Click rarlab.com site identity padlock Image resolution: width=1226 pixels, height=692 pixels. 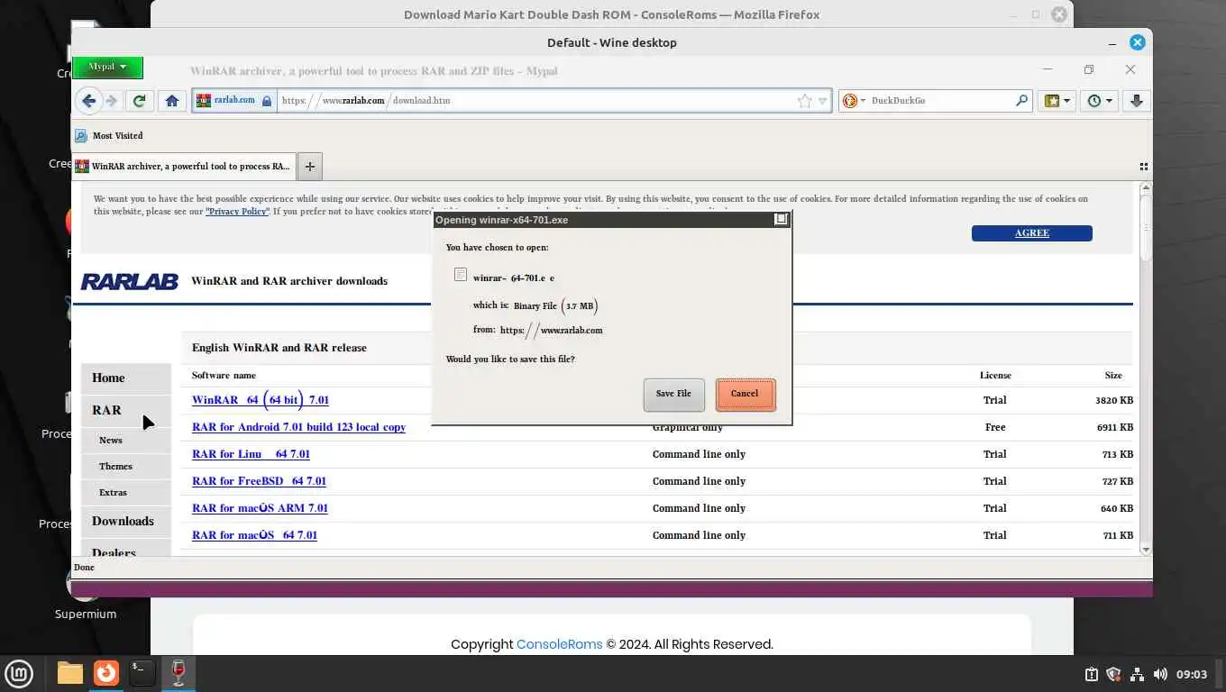pyautogui.click(x=267, y=101)
